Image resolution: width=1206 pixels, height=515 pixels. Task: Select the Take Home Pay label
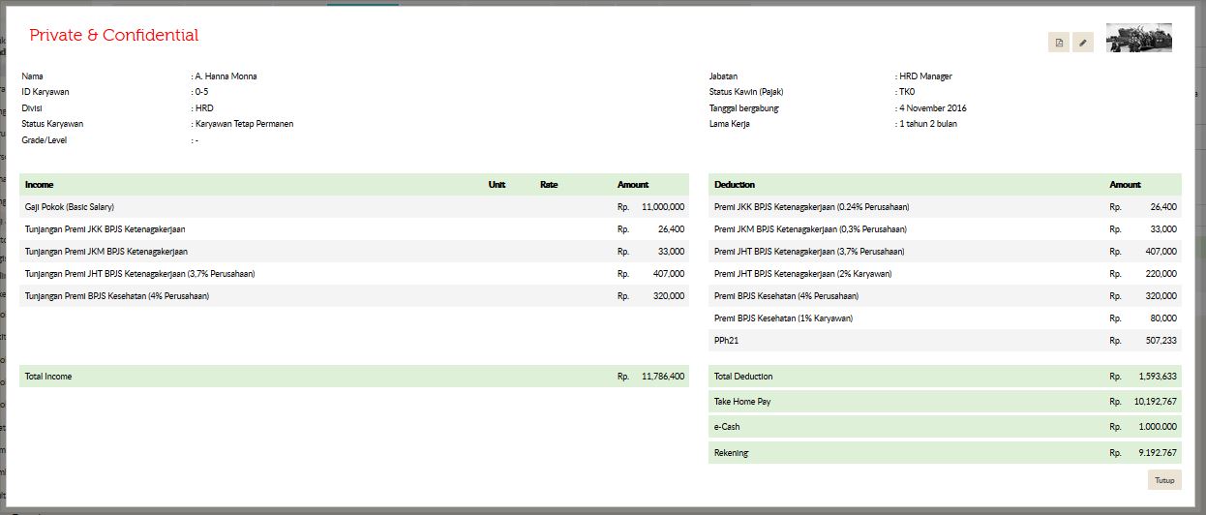[742, 402]
